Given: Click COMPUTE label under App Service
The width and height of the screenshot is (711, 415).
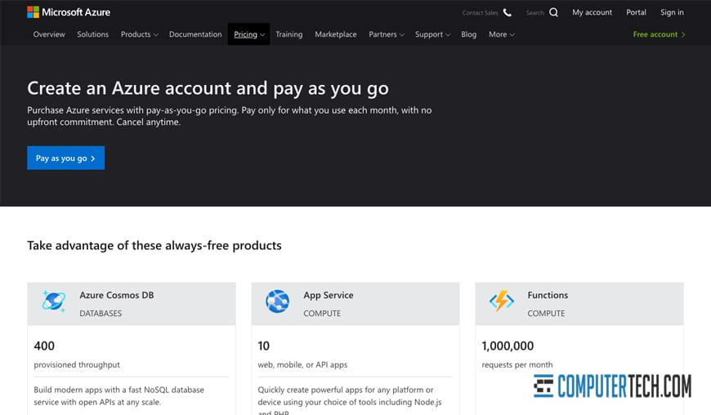Looking at the screenshot, I should 322,313.
